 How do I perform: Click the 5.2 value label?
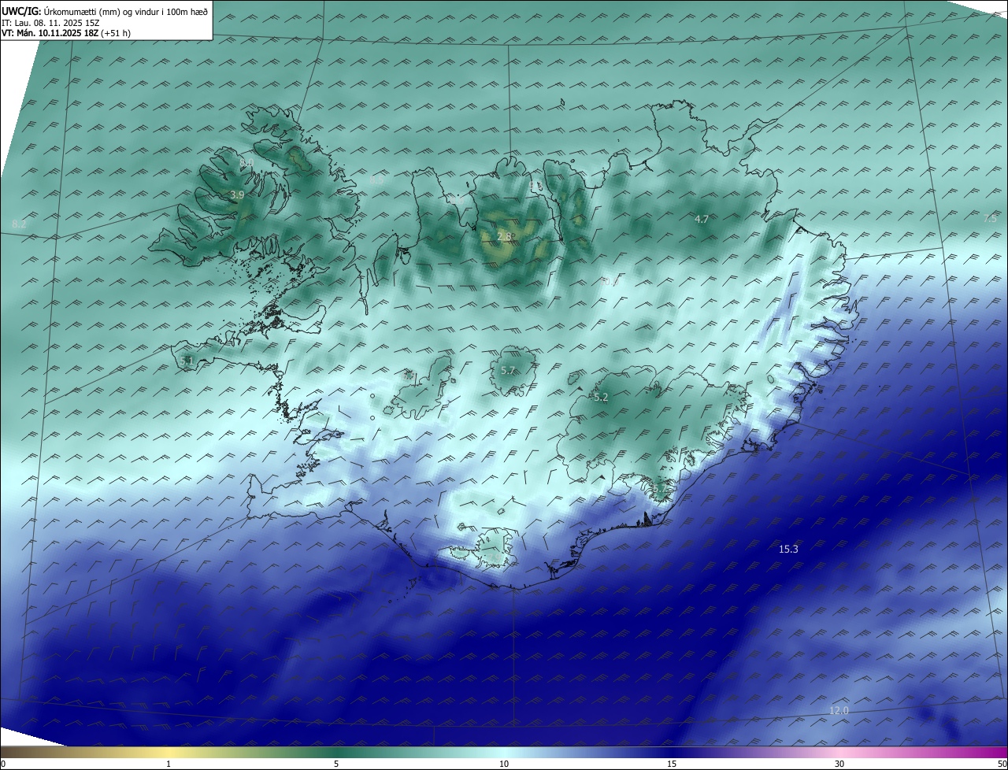click(601, 398)
